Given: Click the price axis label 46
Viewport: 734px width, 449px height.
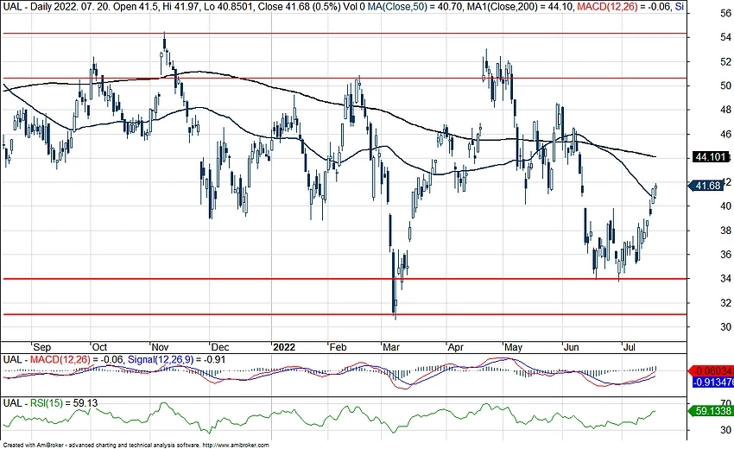Looking at the screenshot, I should (x=726, y=134).
